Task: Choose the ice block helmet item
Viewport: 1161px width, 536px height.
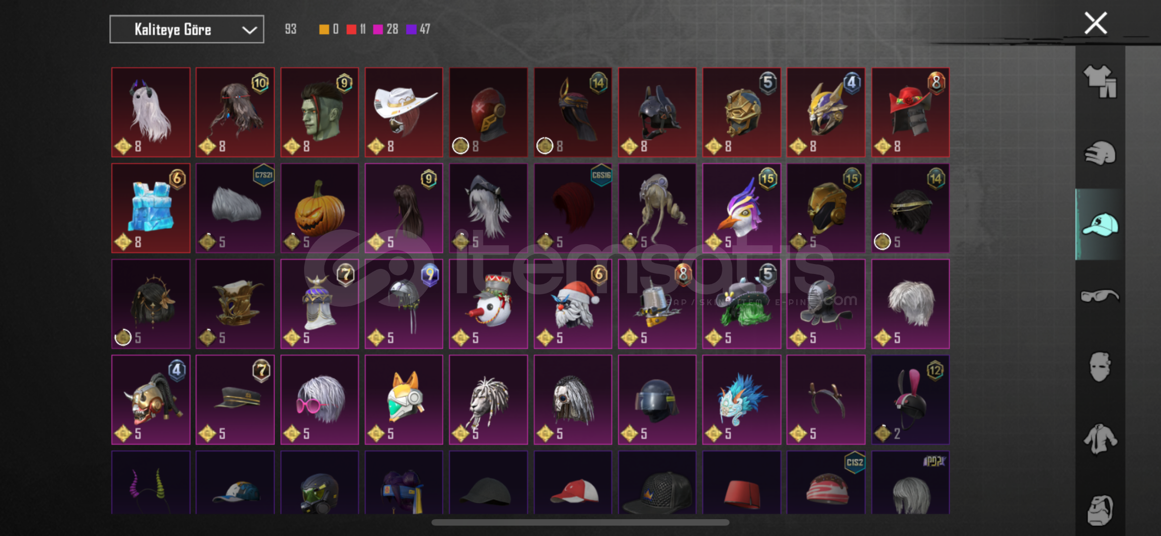Action: coord(151,208)
